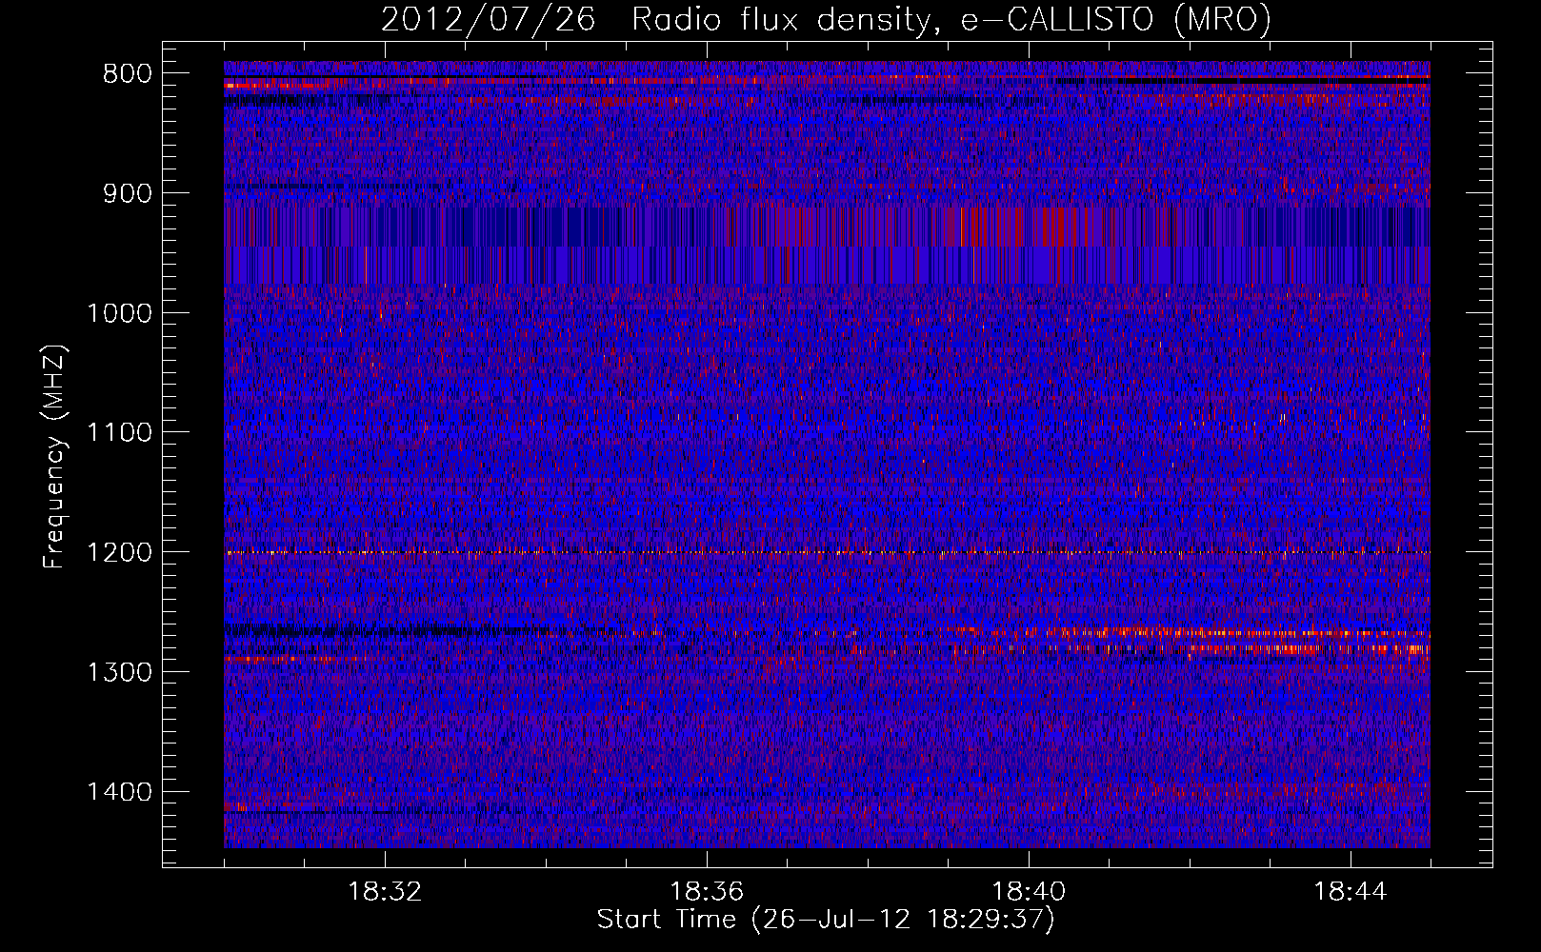Click the plot title '2012/07/26 Radio flux density'
This screenshot has height=952, width=1541.
coord(826,20)
